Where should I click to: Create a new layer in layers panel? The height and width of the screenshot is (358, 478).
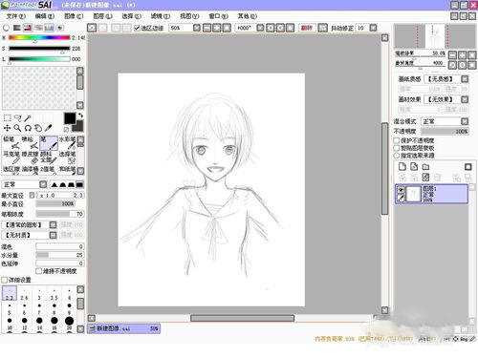click(402, 166)
